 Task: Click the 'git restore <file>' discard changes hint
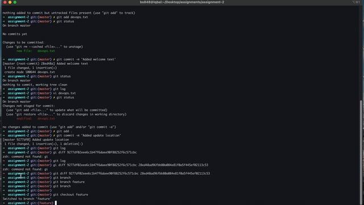66,114
